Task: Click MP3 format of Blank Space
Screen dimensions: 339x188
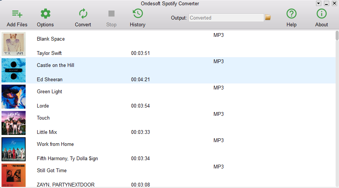Action: pos(218,35)
